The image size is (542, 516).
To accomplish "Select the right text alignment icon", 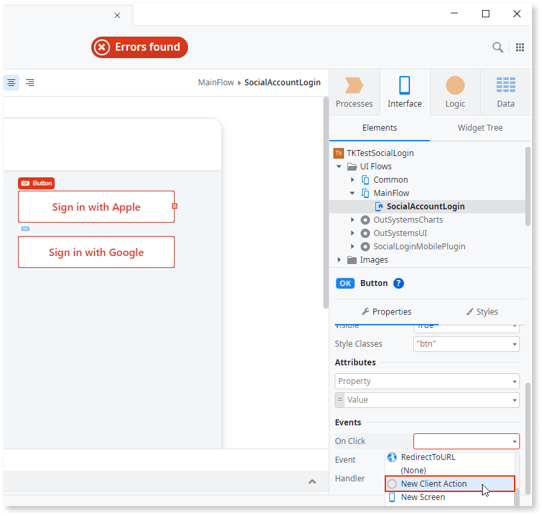I will [30, 83].
